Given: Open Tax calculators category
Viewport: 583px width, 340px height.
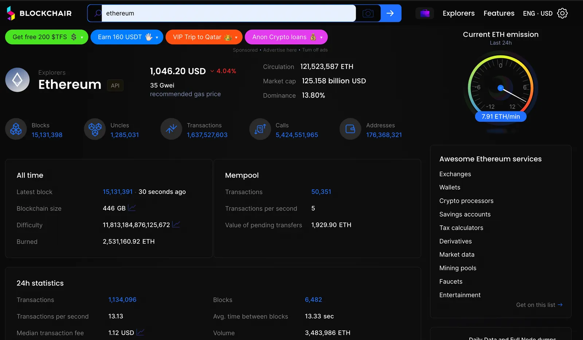Looking at the screenshot, I should (x=461, y=228).
